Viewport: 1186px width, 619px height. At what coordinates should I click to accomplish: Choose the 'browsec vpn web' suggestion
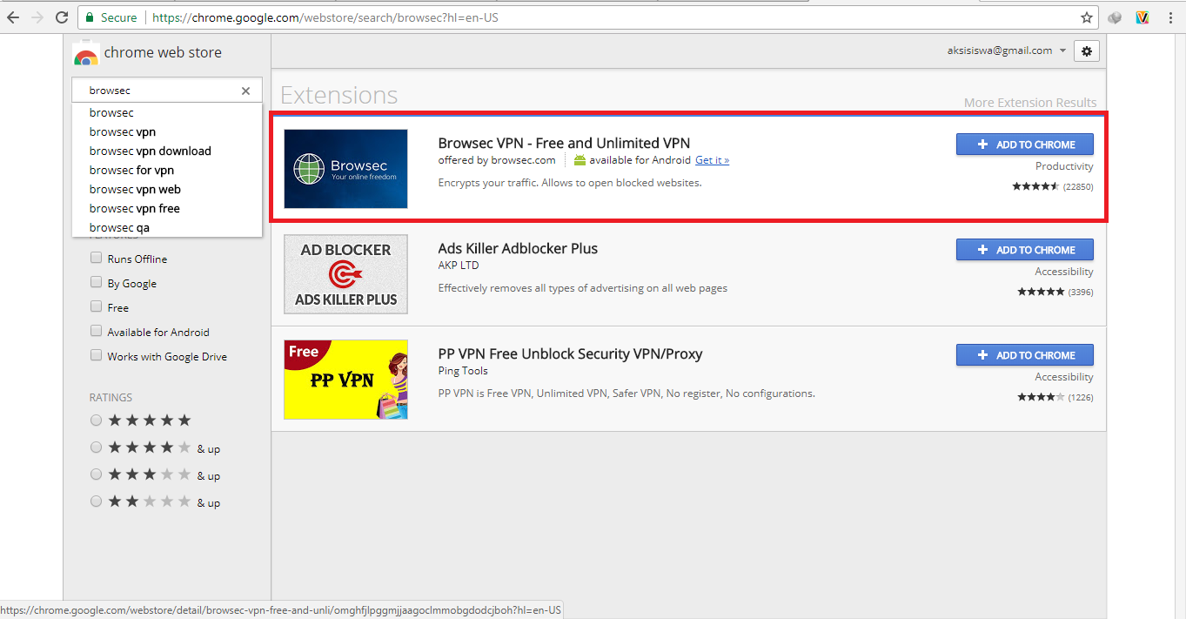click(x=167, y=189)
